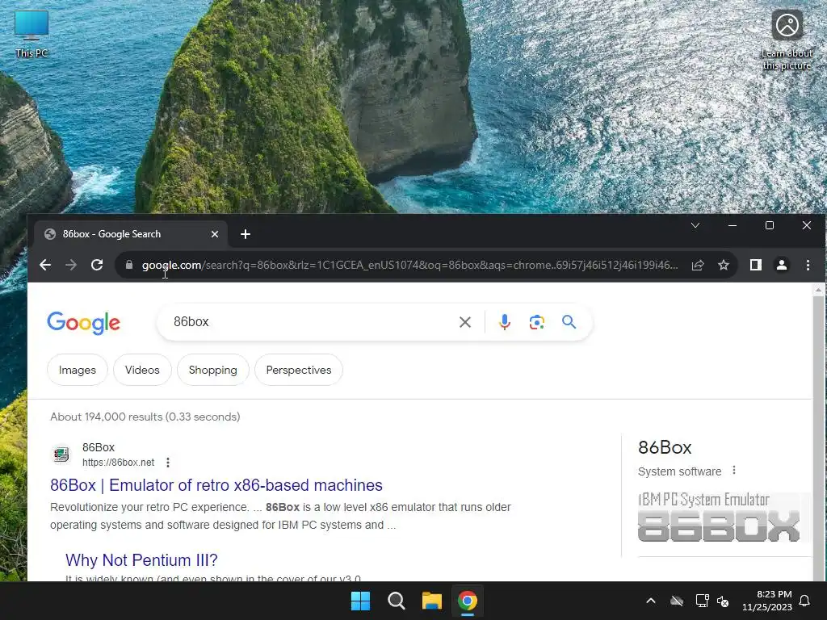Clear the search box with the X
The width and height of the screenshot is (827, 620).
pyautogui.click(x=464, y=322)
